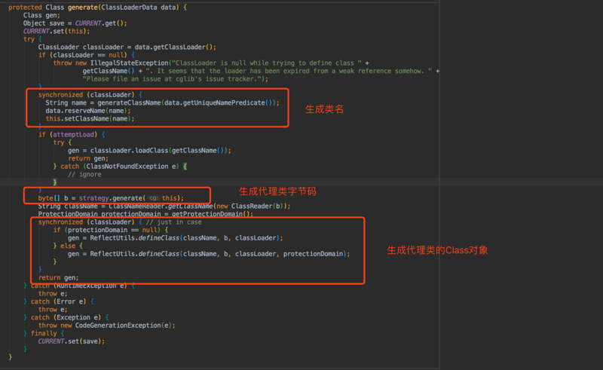Click the 'throw new CodeGenerationException(e);' line
The image size is (603, 370).
pos(106,326)
